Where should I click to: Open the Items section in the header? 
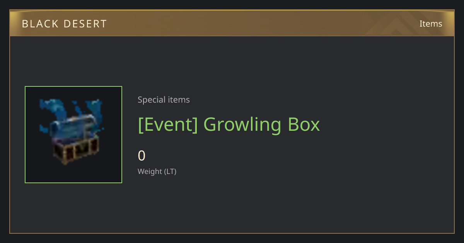coord(431,24)
